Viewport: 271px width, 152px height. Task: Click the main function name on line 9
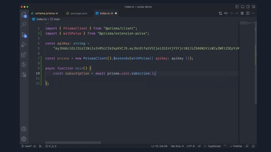(79, 68)
